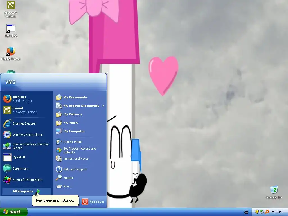Click the Microsoft Photo Editor icon
The width and height of the screenshot is (288, 216).
coord(7,180)
